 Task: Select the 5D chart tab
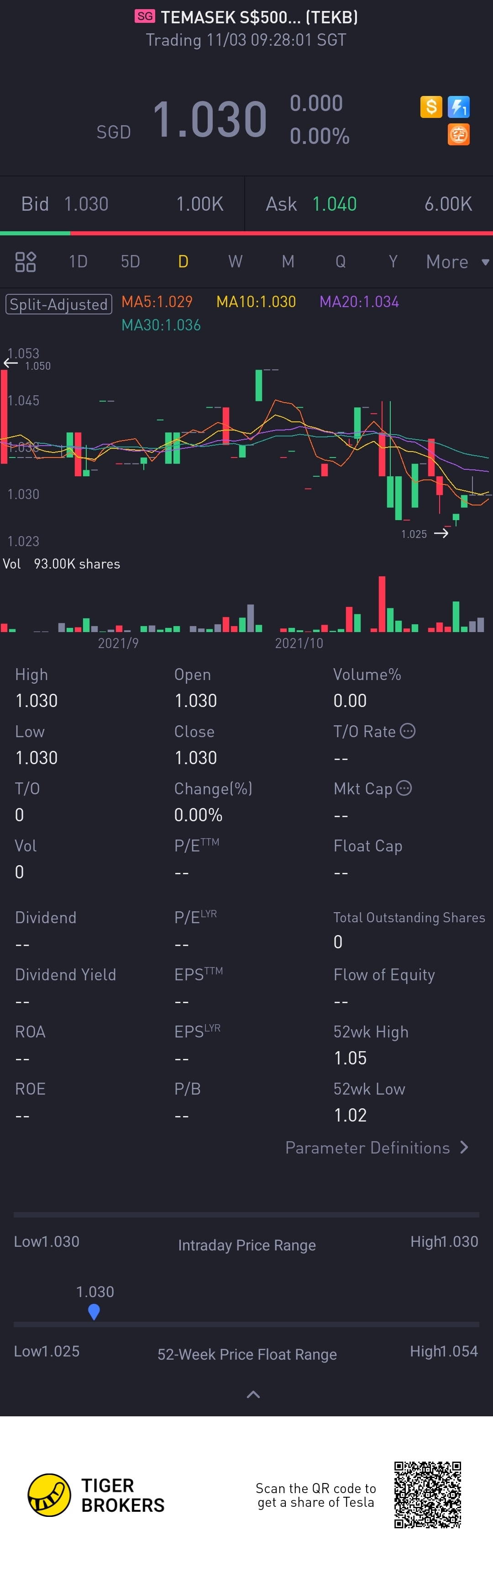tap(130, 262)
